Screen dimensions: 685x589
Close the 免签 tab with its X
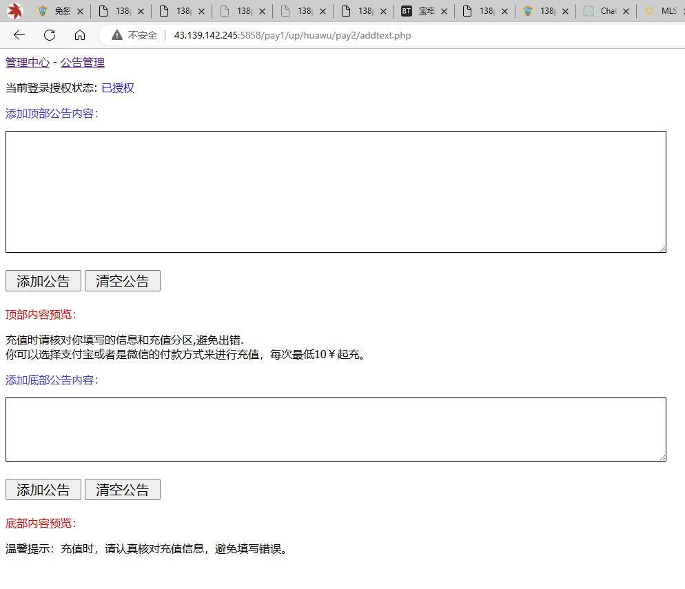80,11
